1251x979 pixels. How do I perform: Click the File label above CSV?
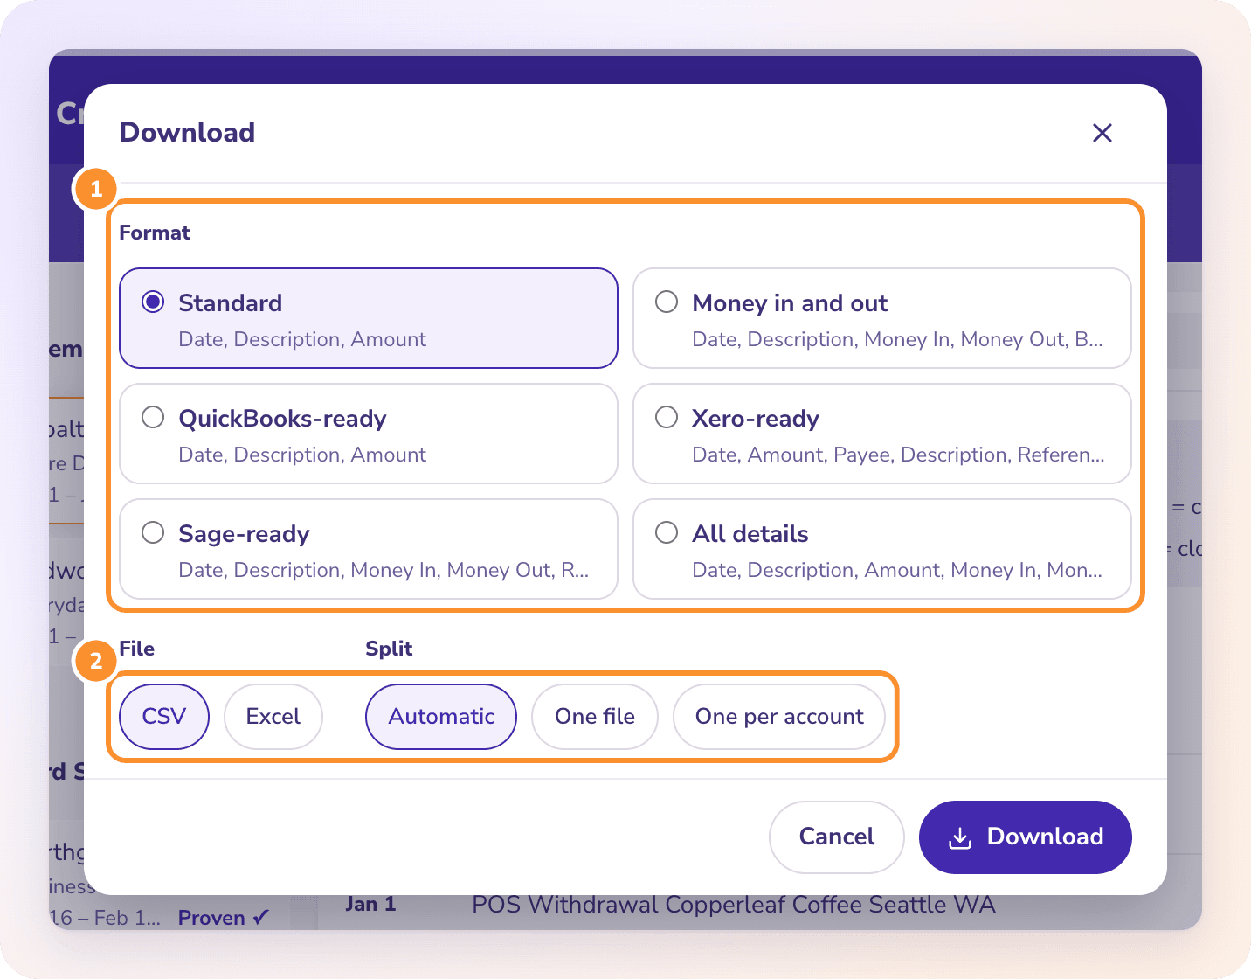point(137,649)
